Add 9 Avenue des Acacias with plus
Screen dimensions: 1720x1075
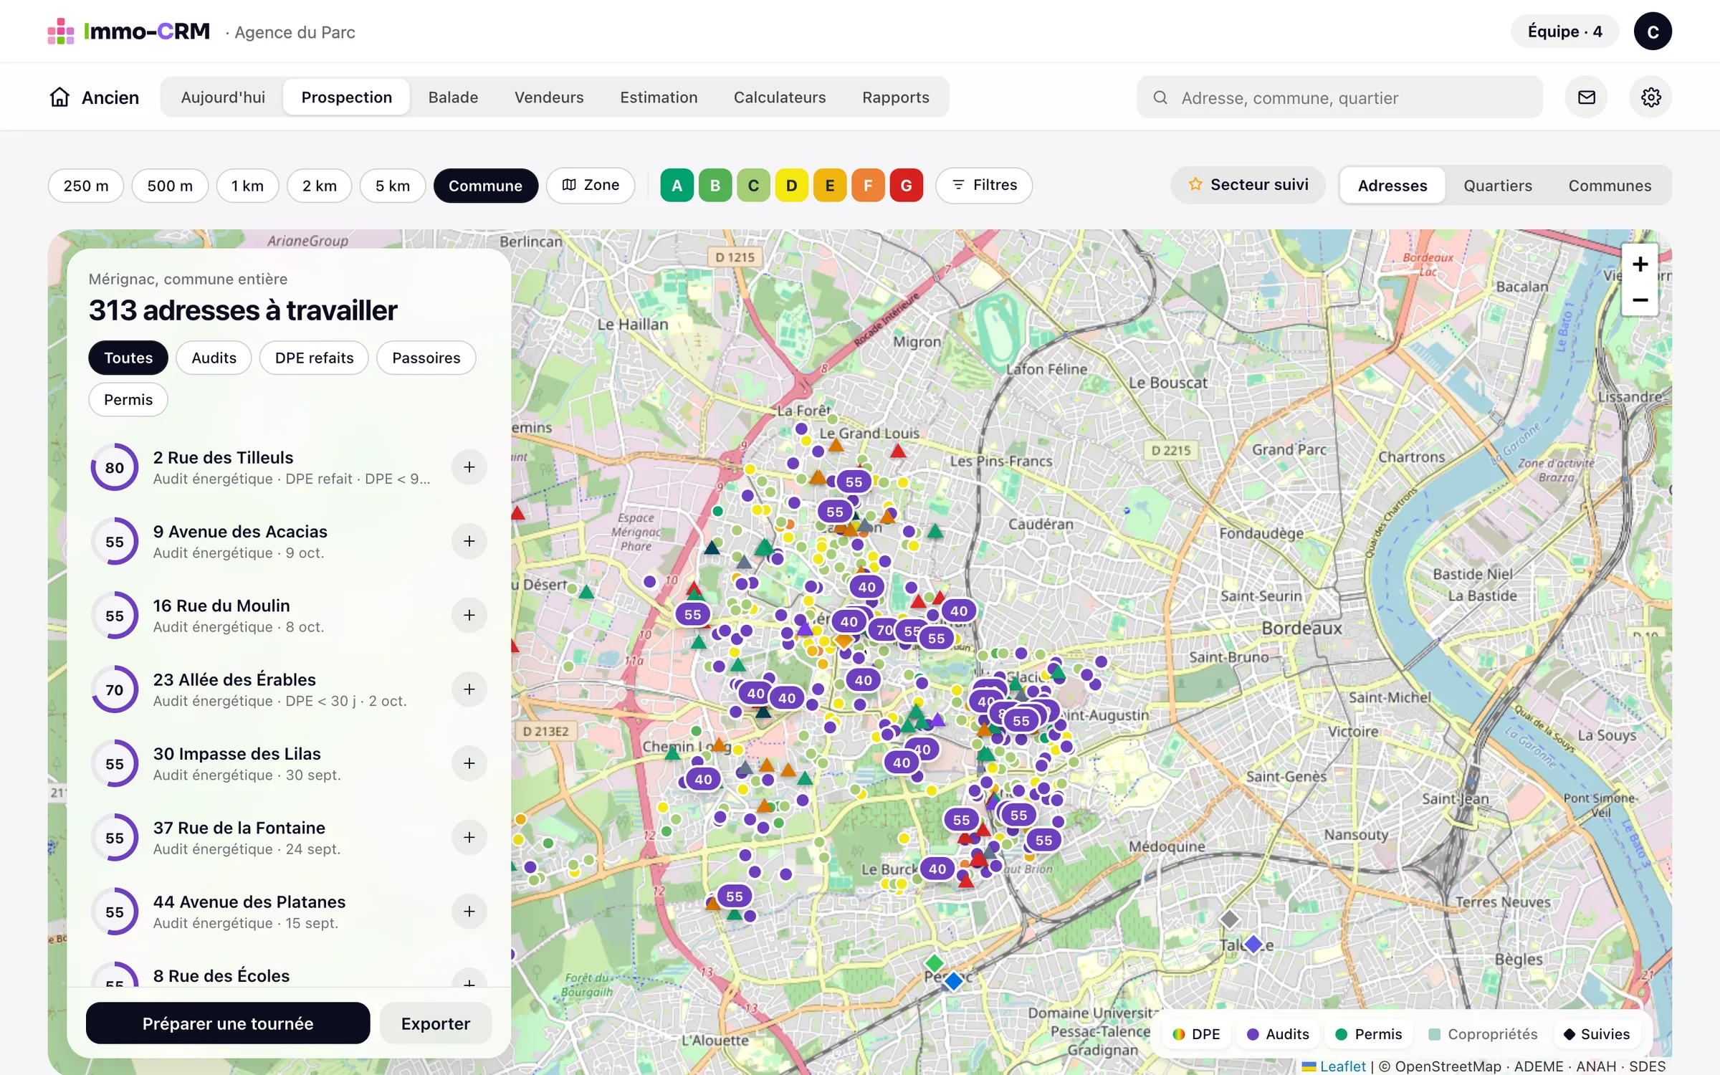coord(469,541)
